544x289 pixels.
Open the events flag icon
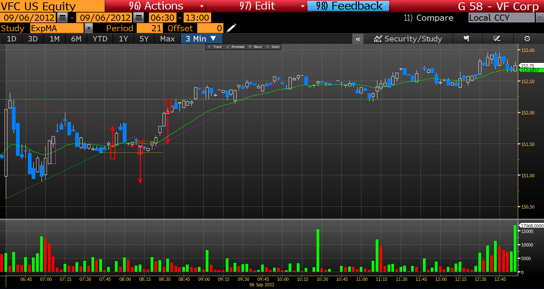pyautogui.click(x=466, y=39)
